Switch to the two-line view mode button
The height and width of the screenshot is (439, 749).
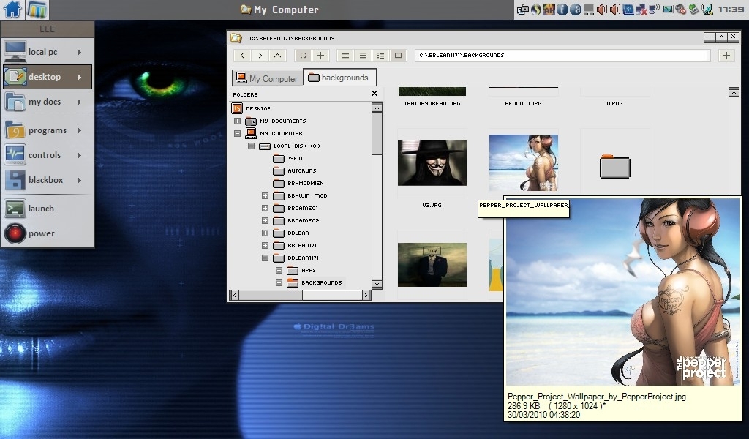pyautogui.click(x=345, y=56)
